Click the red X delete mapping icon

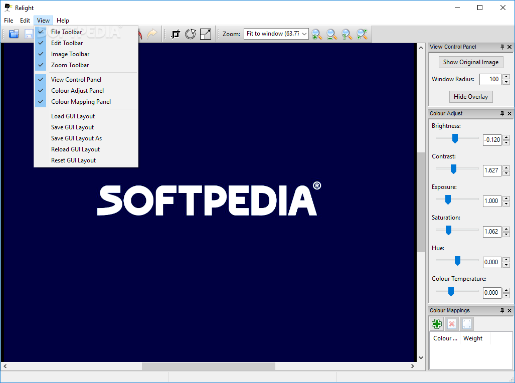point(452,324)
